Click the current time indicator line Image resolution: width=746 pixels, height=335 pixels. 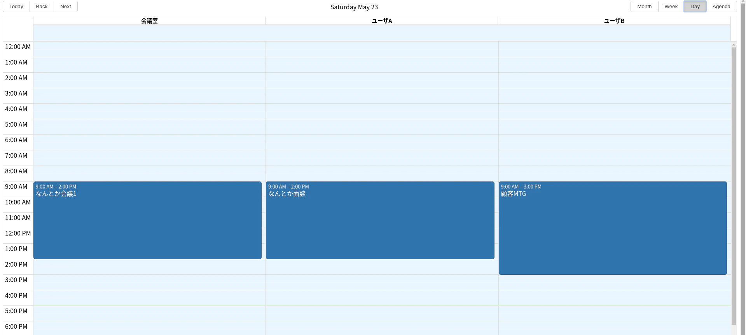point(382,305)
